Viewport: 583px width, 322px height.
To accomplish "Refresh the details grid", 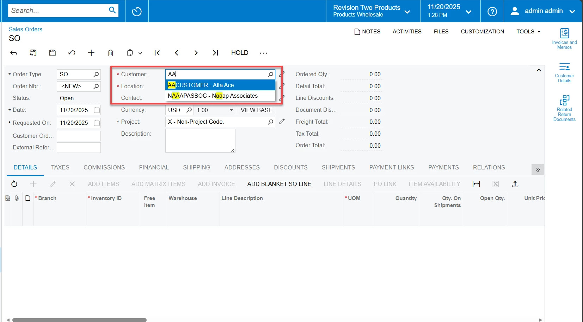I will click(x=14, y=184).
